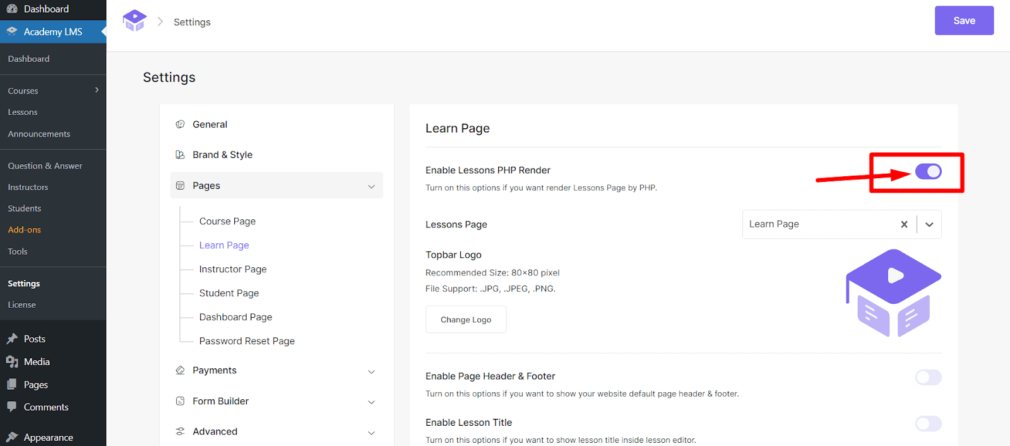The image size is (1010, 446).
Task: Click the Advanced settings icon
Action: tap(180, 431)
